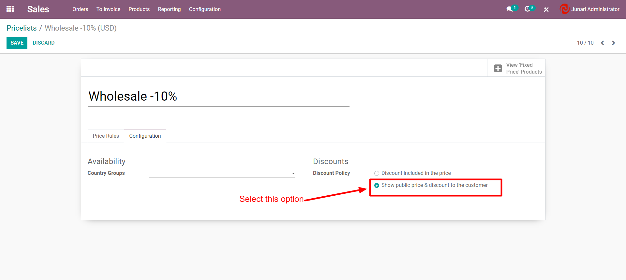The height and width of the screenshot is (280, 626).
Task: Click the Pricelists breadcrumb link
Action: tap(22, 28)
